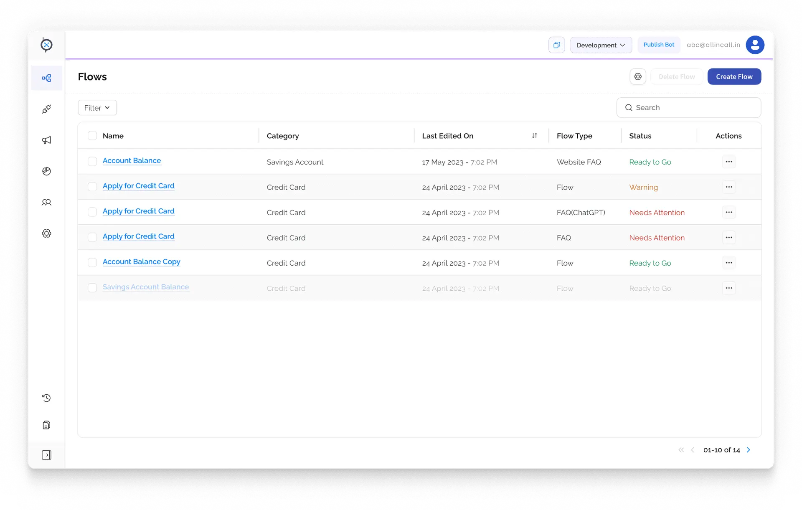Open the Development environment dropdown
802x510 pixels.
coord(601,45)
